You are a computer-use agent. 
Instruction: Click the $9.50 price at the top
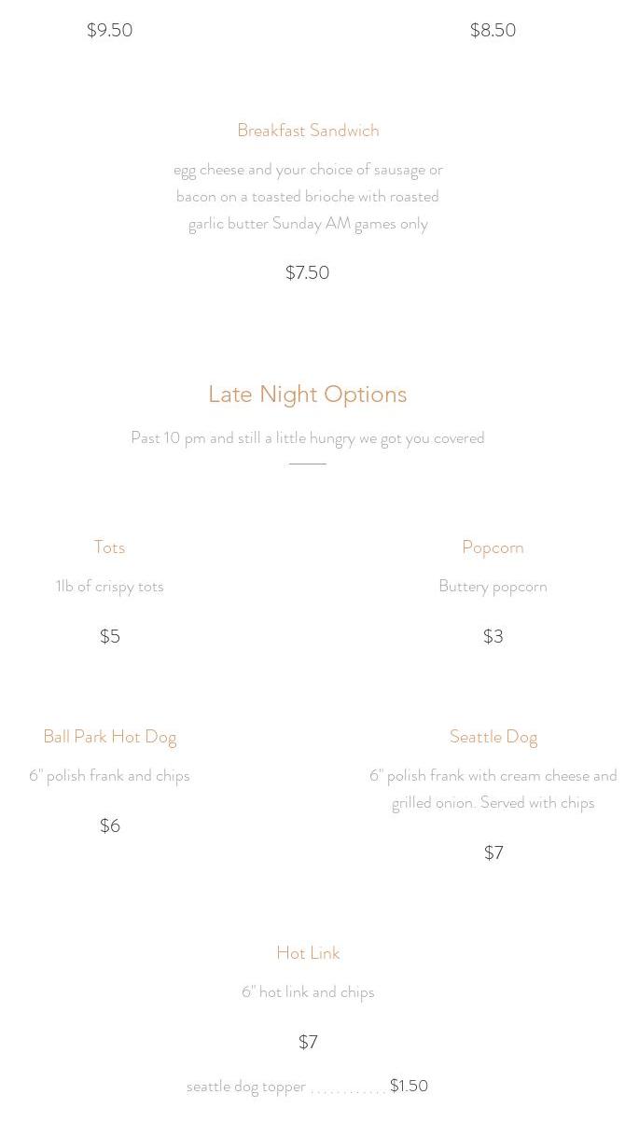coord(109,30)
